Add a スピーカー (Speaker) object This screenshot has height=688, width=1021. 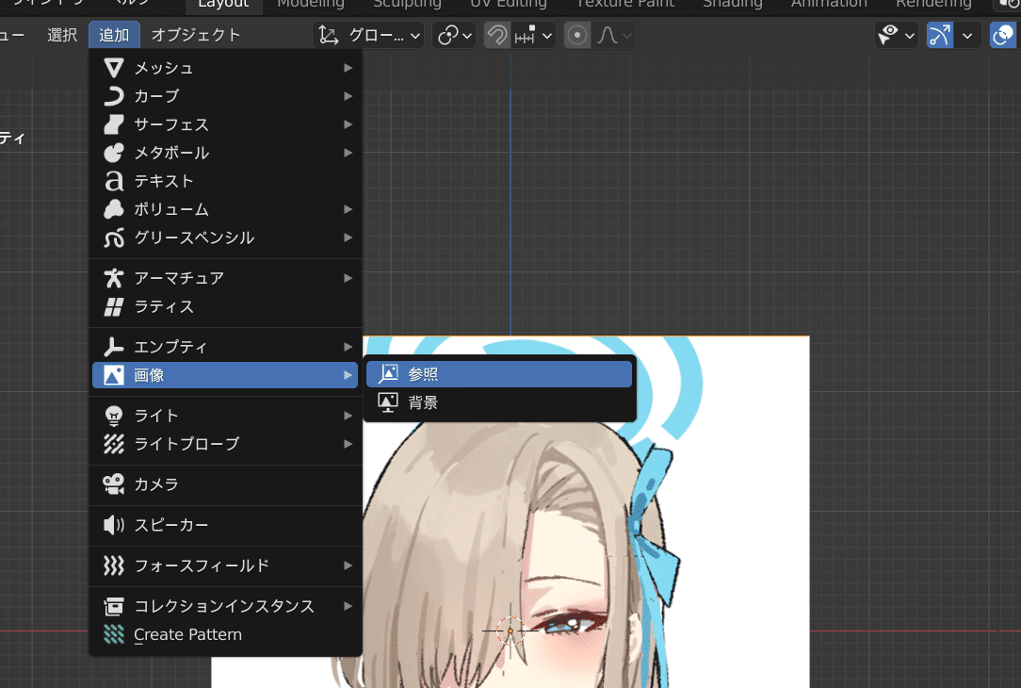(x=225, y=524)
